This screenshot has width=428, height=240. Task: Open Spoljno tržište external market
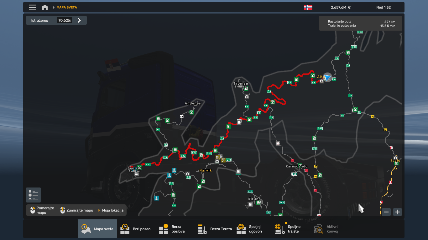[288, 229]
